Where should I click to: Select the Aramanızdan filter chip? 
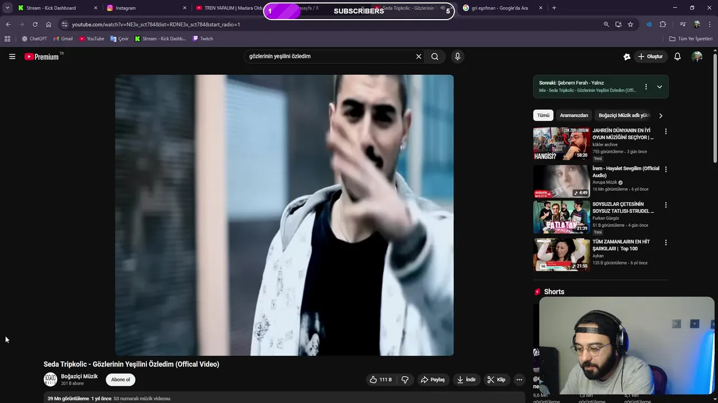[574, 115]
